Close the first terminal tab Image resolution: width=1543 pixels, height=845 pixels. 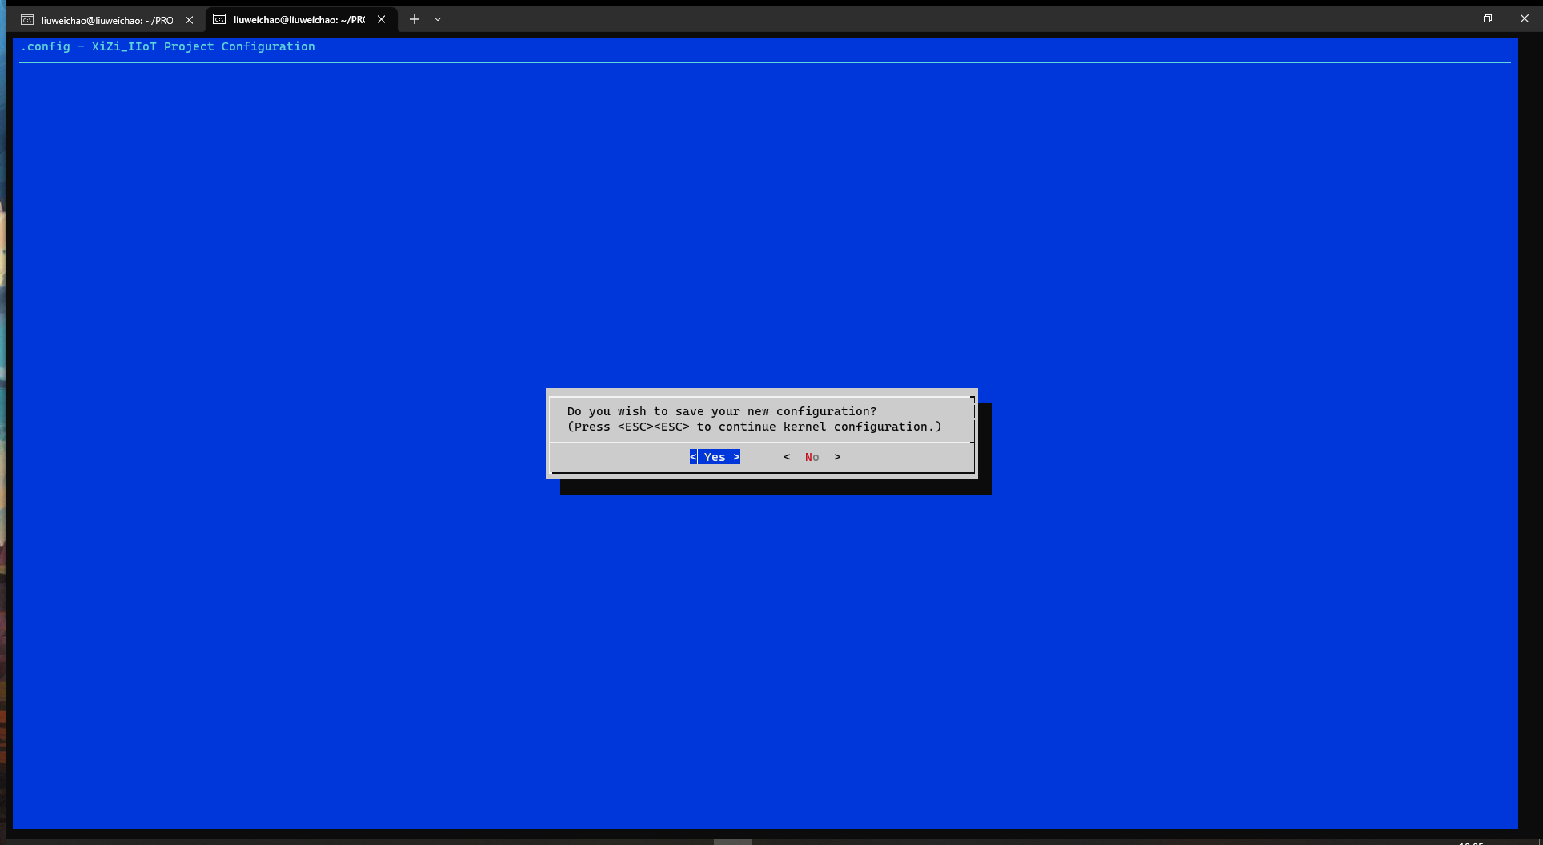[x=190, y=20]
